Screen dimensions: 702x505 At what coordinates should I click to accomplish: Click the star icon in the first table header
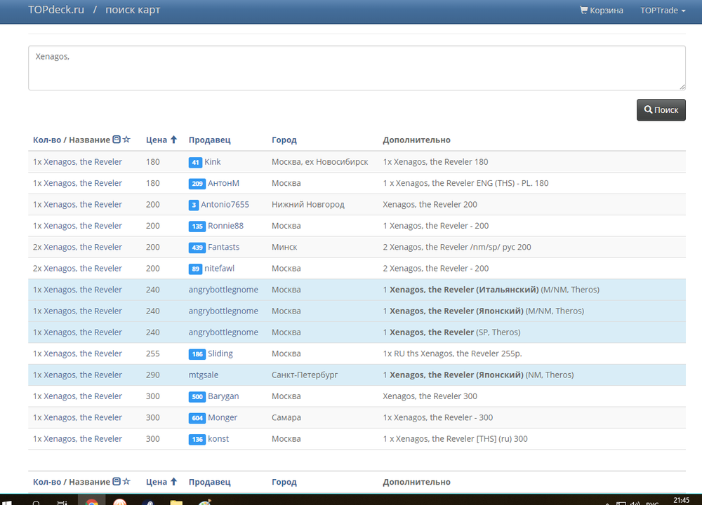tap(126, 140)
